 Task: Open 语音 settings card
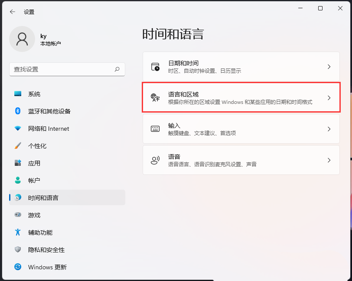[x=241, y=160]
